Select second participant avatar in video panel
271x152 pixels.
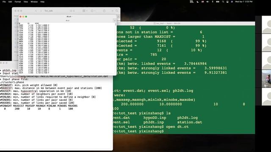click(x=266, y=43)
